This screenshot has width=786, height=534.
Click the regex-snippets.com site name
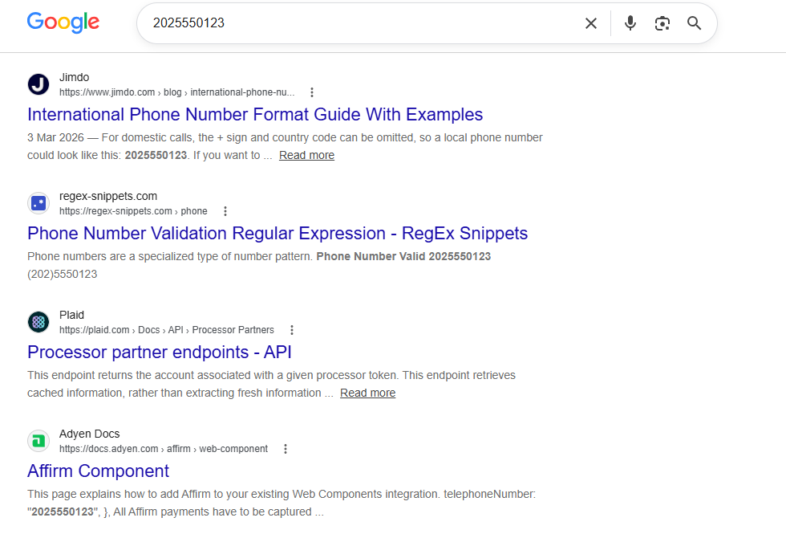[108, 196]
